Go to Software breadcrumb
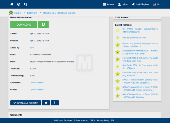 point(32,13)
